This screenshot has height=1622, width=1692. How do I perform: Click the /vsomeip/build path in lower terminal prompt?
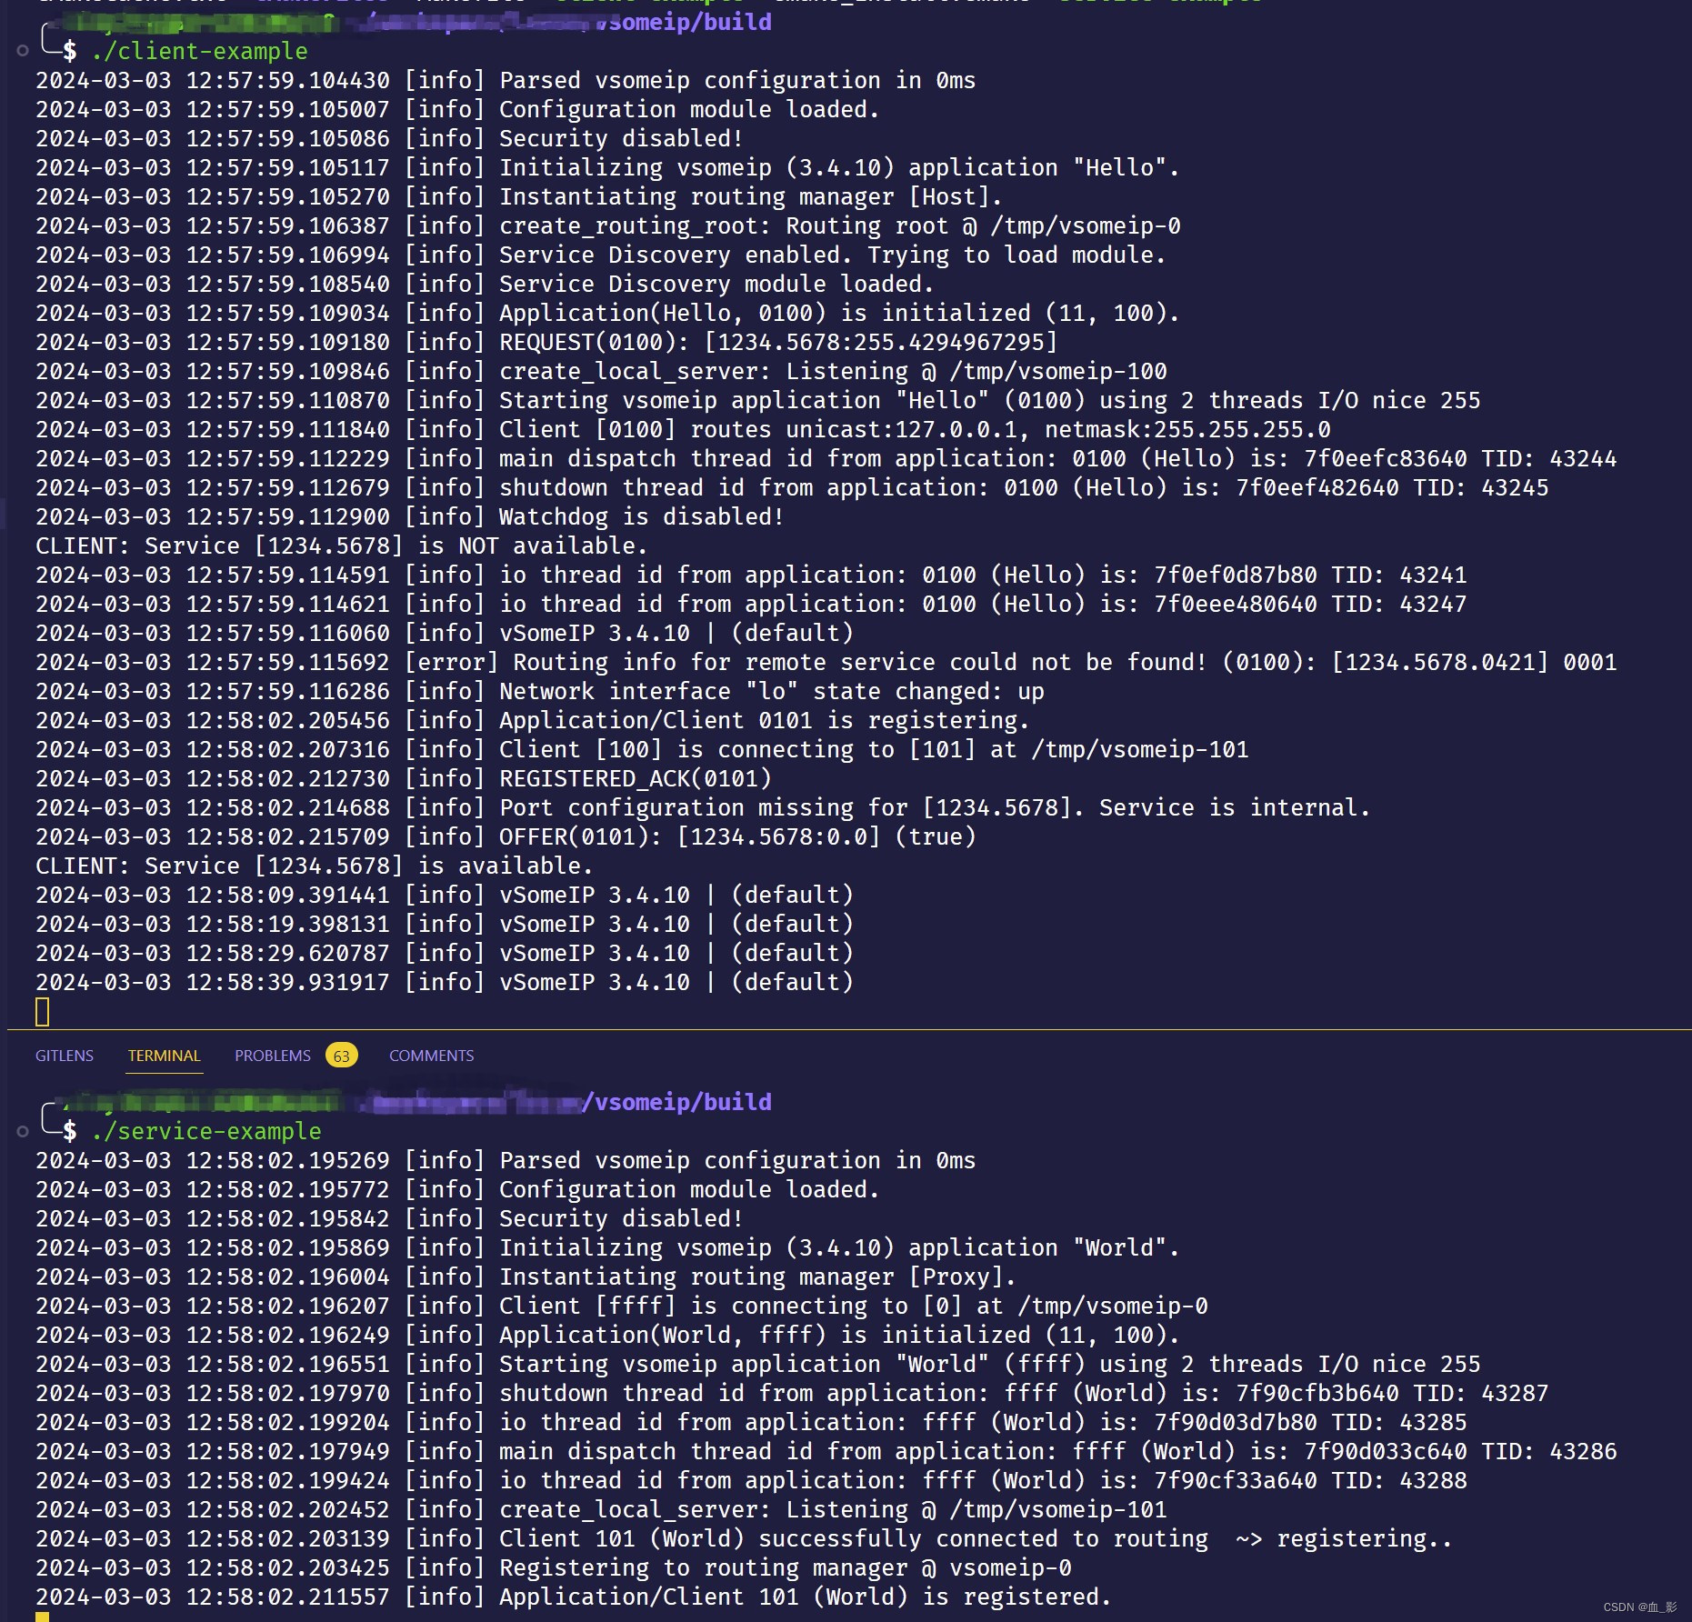click(676, 1102)
